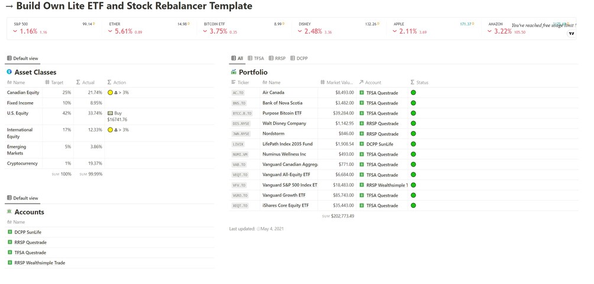The width and height of the screenshot is (594, 284).
Task: Click the Amazon ticker widget
Action: (529, 28)
